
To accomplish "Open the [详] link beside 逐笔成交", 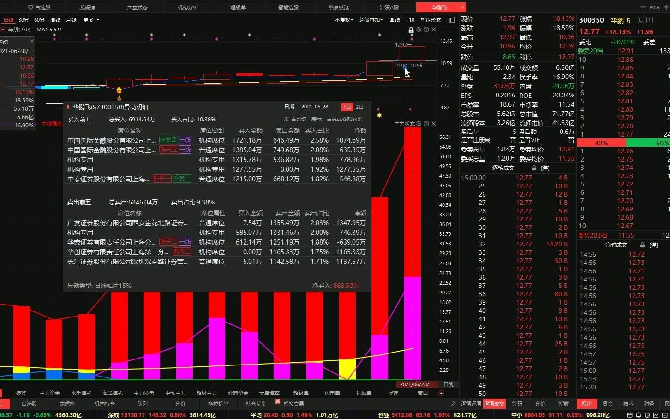I will [x=545, y=168].
